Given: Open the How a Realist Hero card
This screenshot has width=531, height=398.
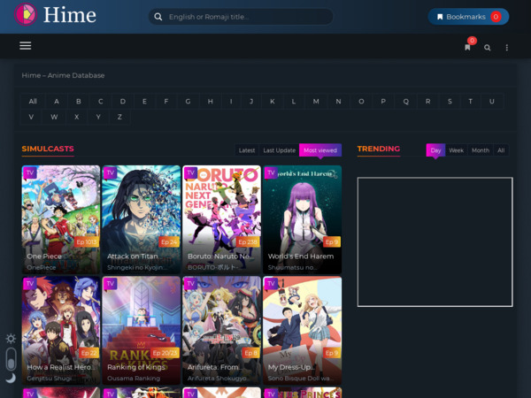Looking at the screenshot, I should tap(61, 330).
